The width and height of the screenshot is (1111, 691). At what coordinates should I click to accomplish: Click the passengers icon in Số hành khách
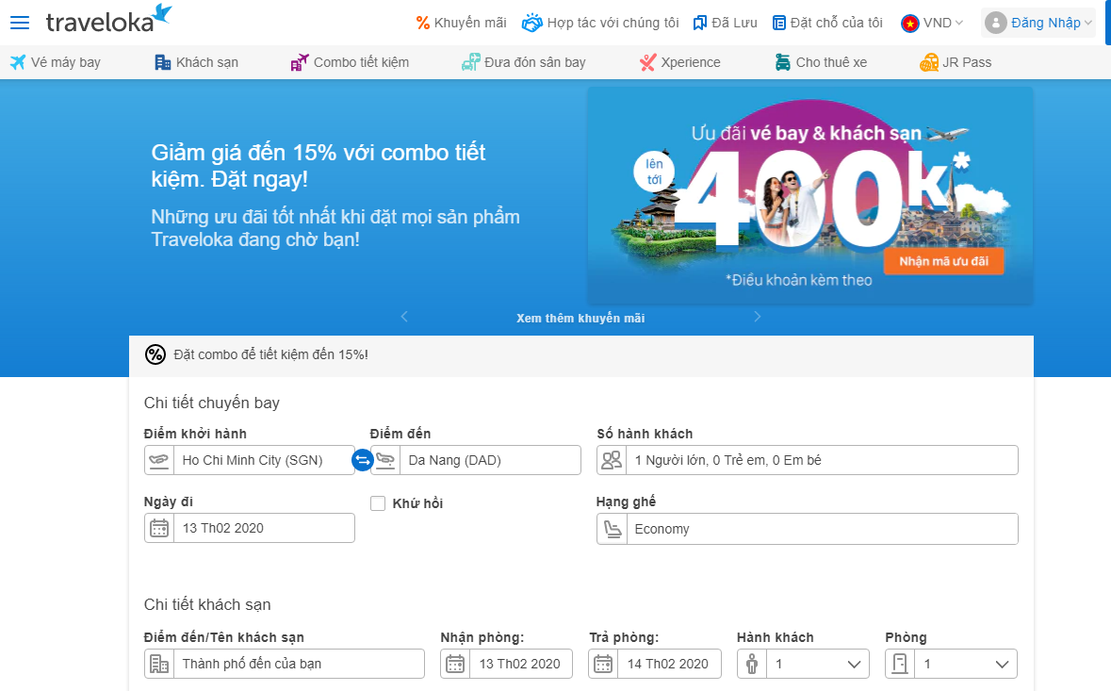tap(613, 460)
